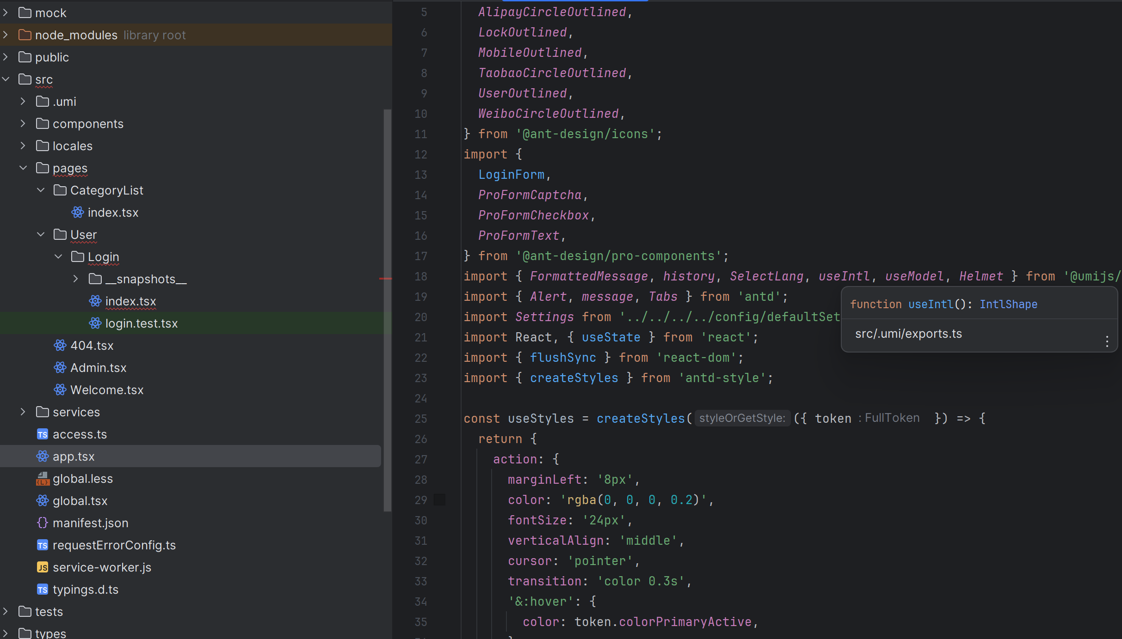The height and width of the screenshot is (639, 1122).
Task: Click the Login folder icon
Action: click(78, 257)
